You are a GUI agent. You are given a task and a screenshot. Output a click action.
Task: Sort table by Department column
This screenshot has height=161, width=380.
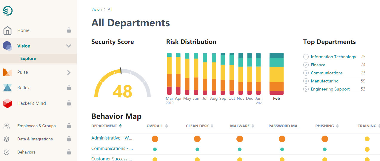tap(106, 126)
